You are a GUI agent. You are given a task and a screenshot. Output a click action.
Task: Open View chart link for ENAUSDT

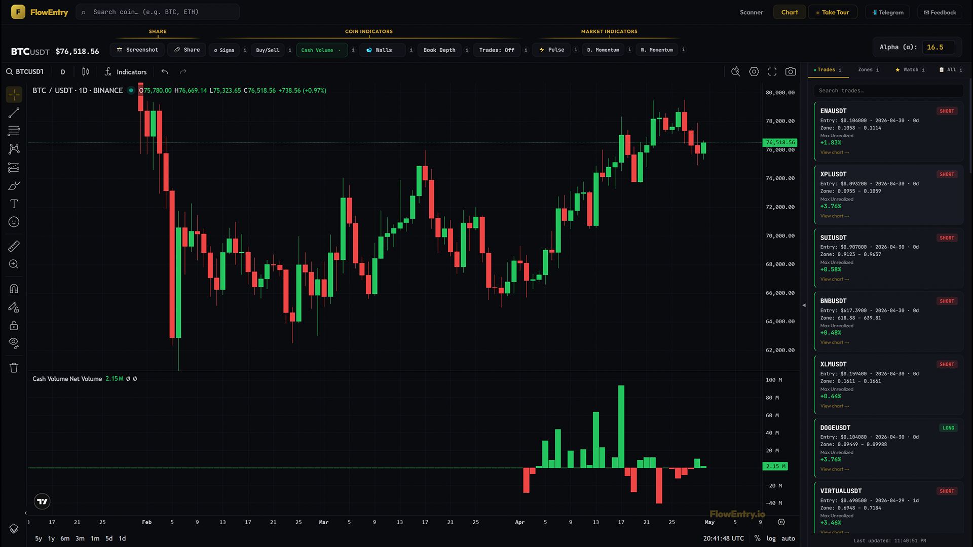point(835,152)
